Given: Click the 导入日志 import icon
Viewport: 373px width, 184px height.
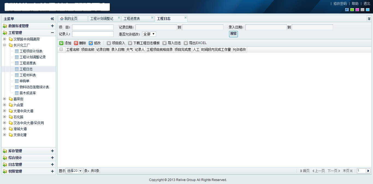Looking at the screenshot, I should [x=165, y=43].
